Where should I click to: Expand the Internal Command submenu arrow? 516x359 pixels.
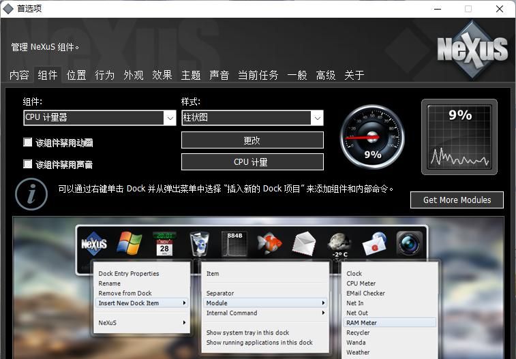point(323,313)
